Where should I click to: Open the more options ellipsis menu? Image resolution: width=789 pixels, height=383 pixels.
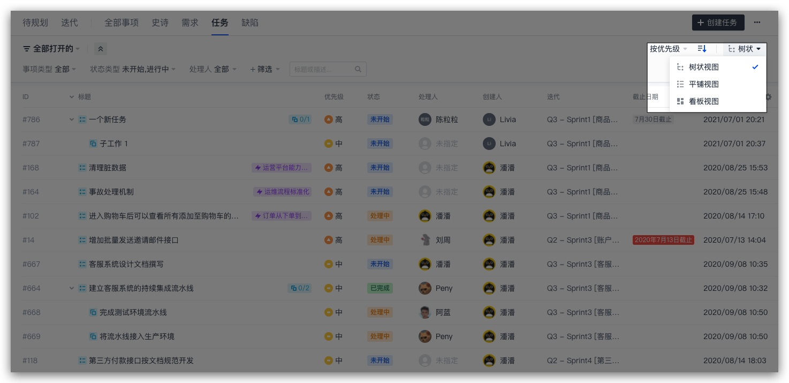point(757,22)
